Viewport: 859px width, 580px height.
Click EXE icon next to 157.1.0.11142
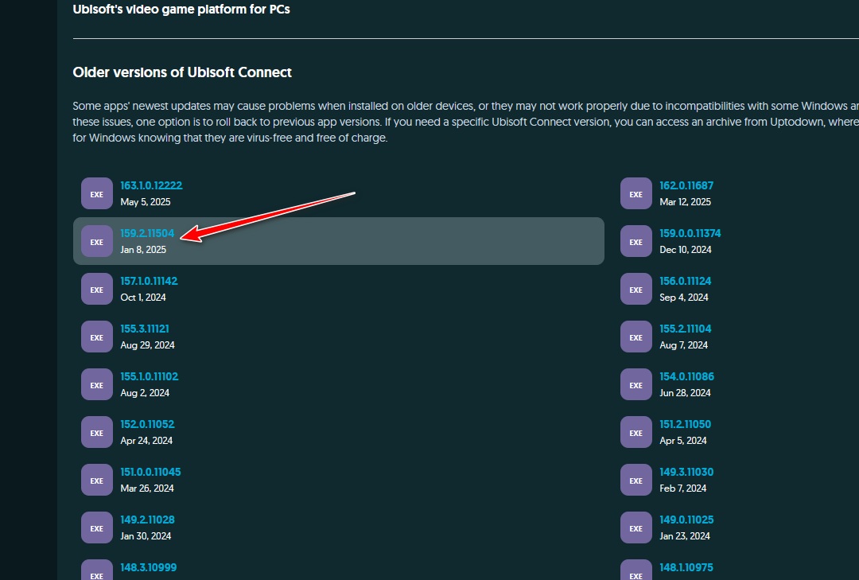(x=97, y=289)
